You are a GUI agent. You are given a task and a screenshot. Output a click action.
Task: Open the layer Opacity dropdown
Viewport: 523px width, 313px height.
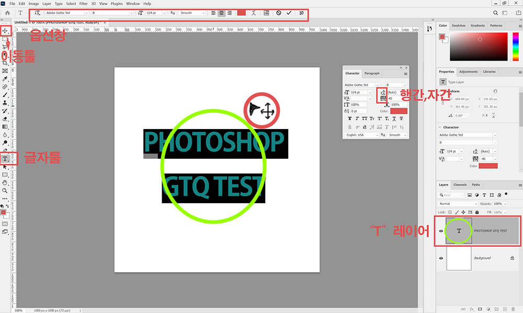(505, 204)
